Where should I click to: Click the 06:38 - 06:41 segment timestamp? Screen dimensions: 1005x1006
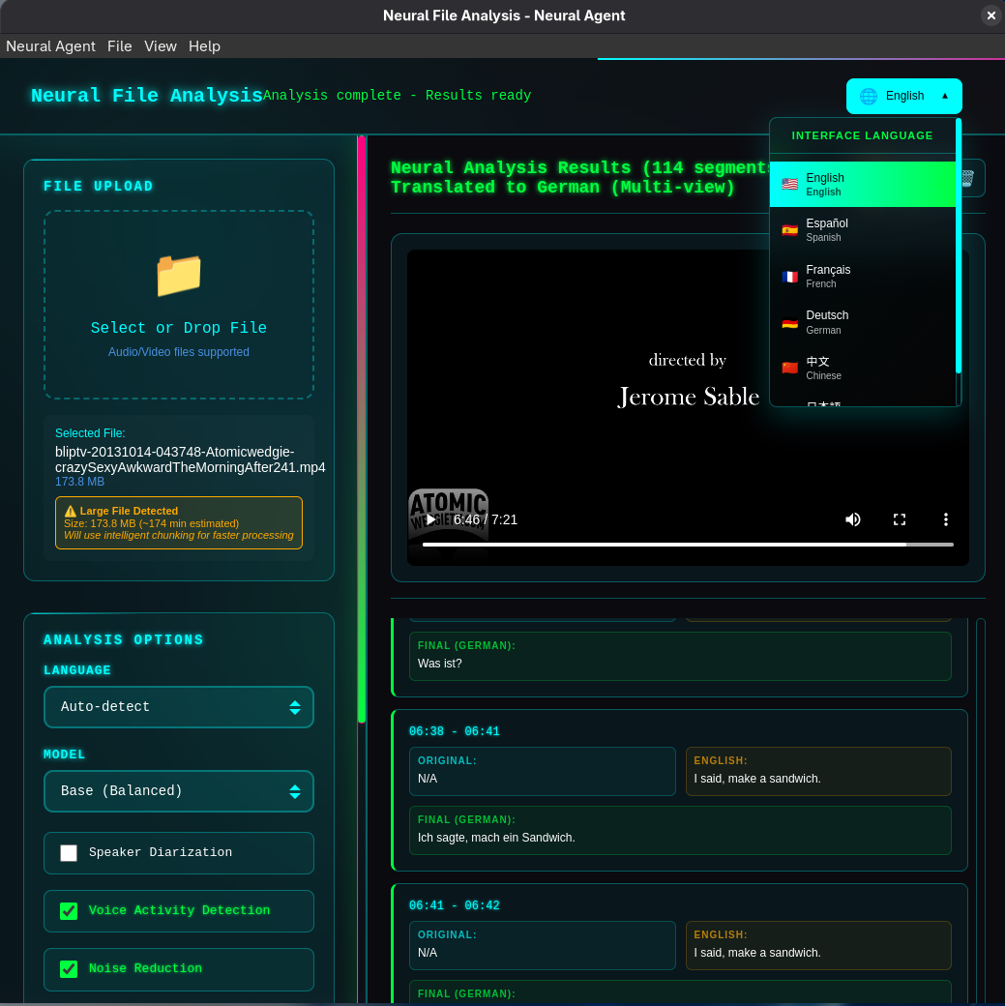pyautogui.click(x=454, y=731)
